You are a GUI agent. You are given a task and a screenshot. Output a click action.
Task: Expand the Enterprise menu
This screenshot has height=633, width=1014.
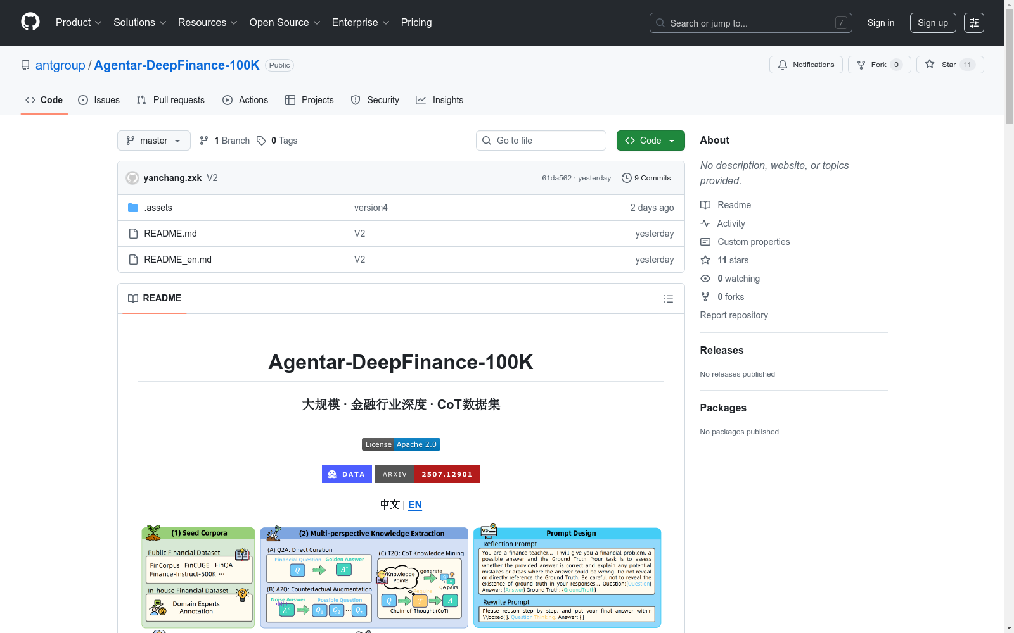coord(361,23)
